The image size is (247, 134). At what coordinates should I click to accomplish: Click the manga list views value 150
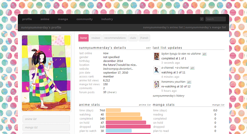(x=105, y=84)
